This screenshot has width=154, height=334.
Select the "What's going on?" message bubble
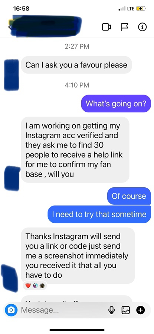tap(116, 104)
